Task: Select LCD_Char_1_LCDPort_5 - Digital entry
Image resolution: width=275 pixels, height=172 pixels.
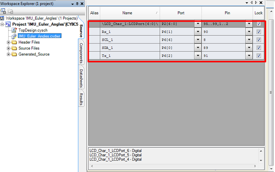Action: [x=115, y=155]
